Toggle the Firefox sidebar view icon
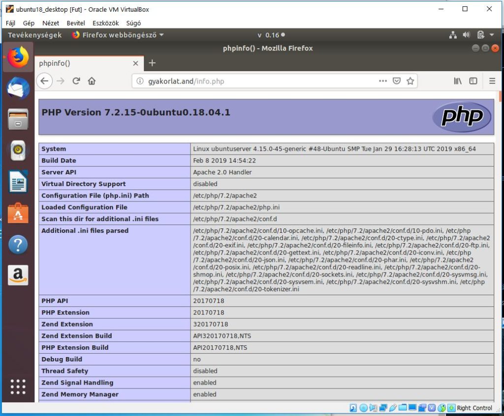Screen dimensions: 504x416 coord(473,81)
